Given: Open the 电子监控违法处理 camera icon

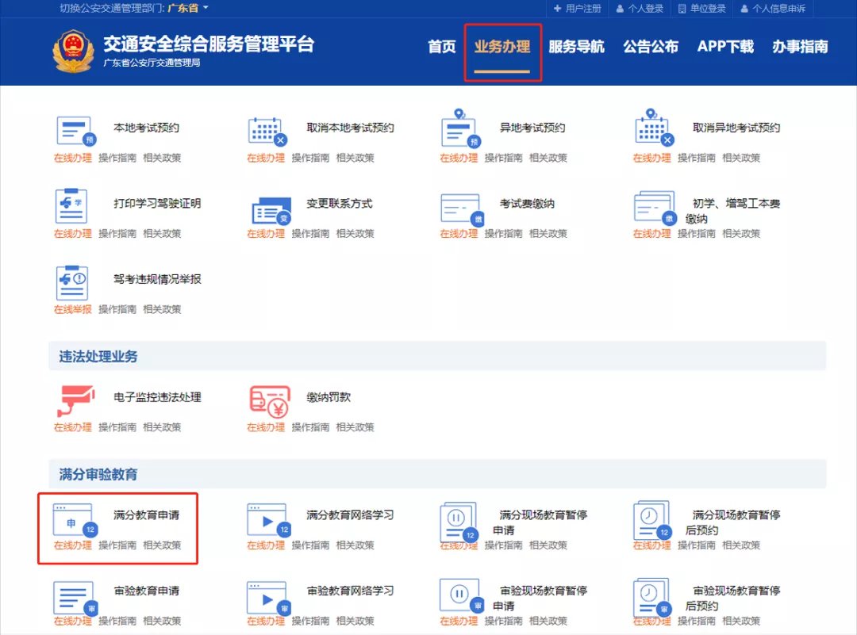Looking at the screenshot, I should pyautogui.click(x=76, y=400).
